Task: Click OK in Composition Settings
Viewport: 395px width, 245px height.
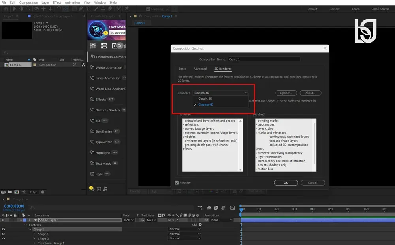Action: pyautogui.click(x=286, y=183)
